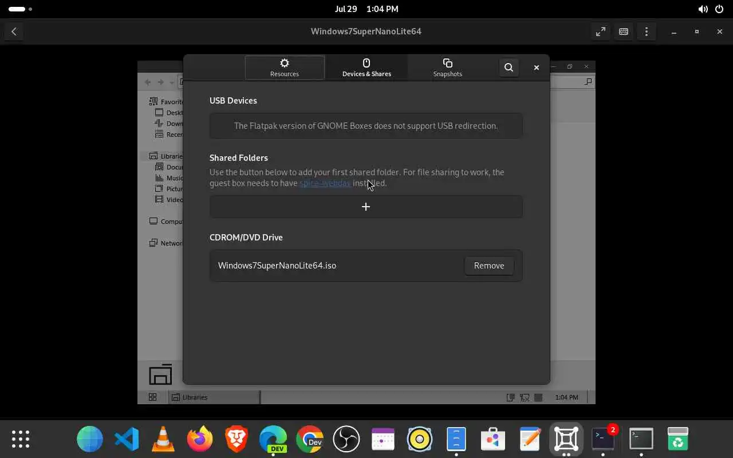This screenshot has width=733, height=458.
Task: Select Downloads in guest Explorer sidebar
Action: (x=170, y=124)
